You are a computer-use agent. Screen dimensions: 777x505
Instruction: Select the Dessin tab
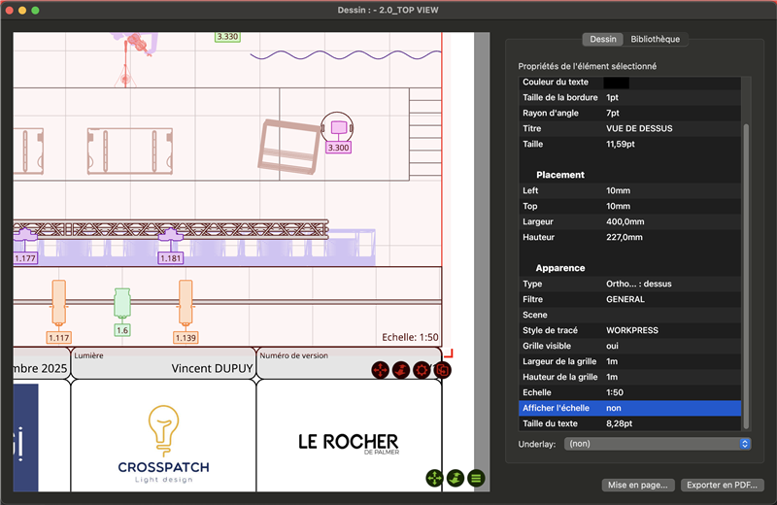pyautogui.click(x=603, y=40)
